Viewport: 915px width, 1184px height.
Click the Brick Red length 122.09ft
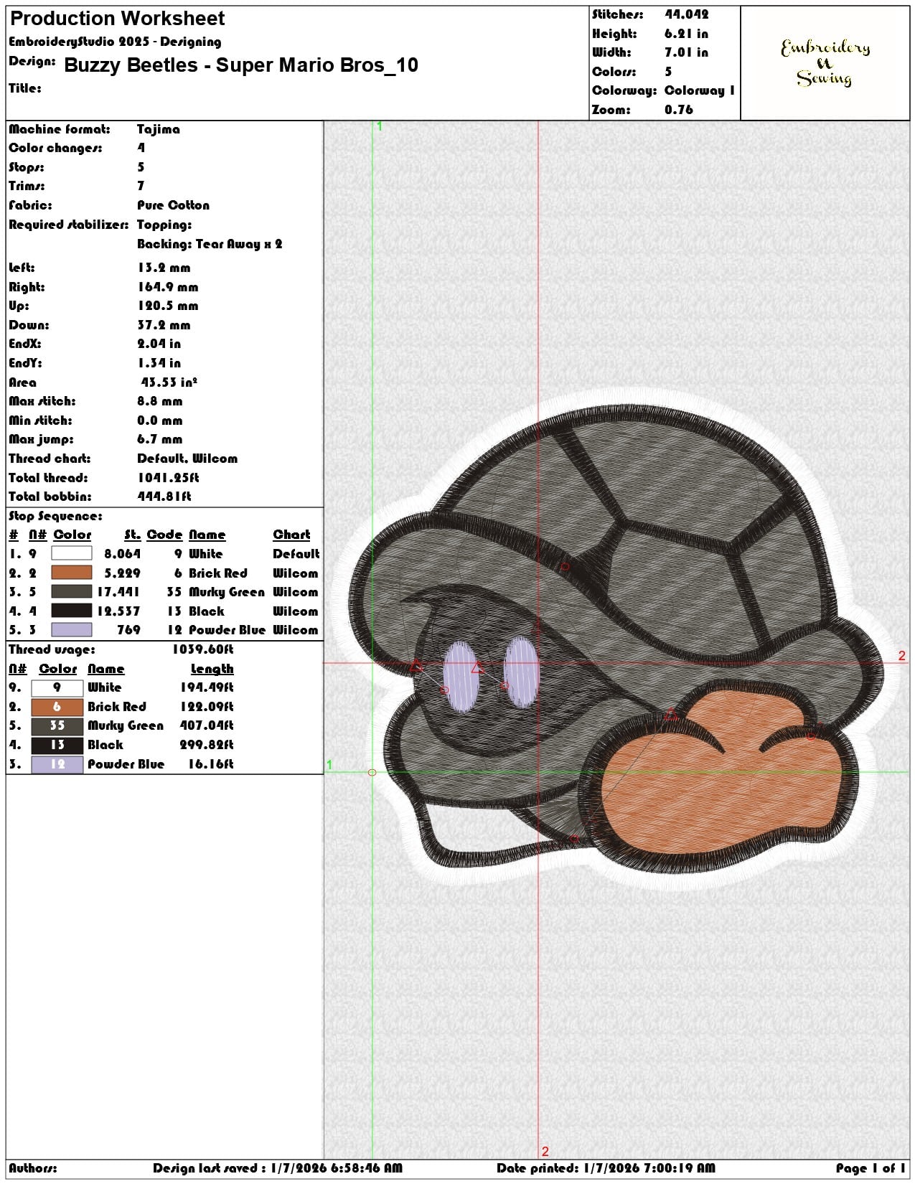[x=207, y=707]
